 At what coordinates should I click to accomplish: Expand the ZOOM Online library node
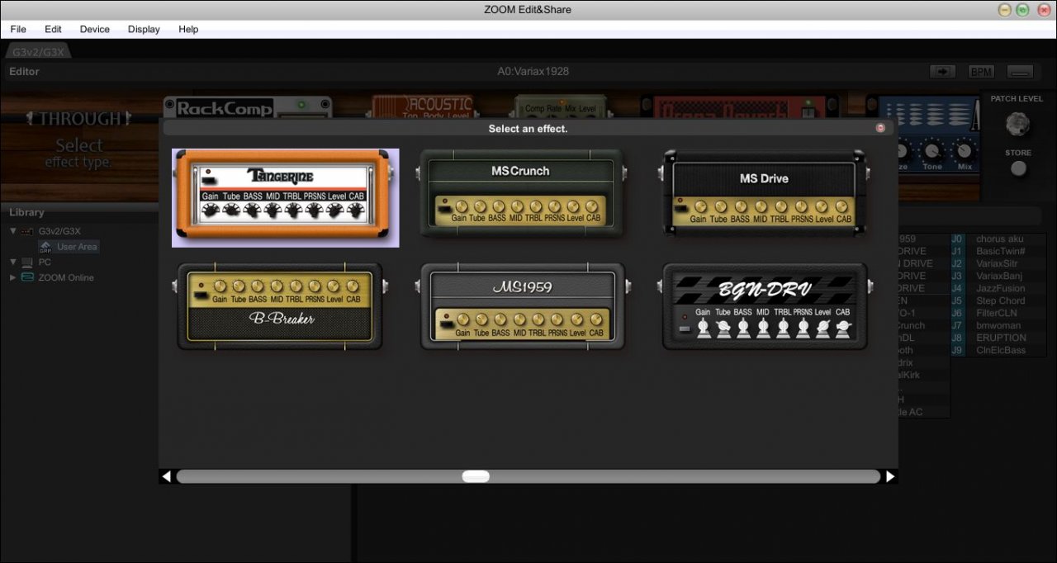click(13, 277)
